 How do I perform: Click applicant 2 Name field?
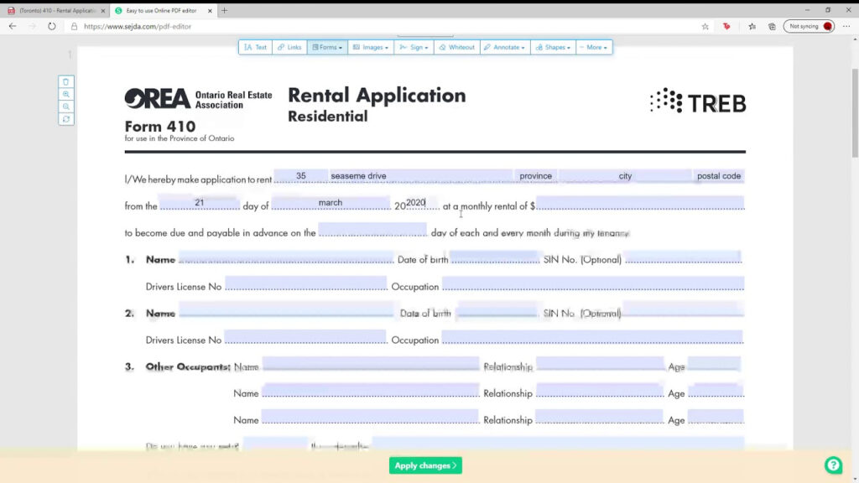[287, 310]
